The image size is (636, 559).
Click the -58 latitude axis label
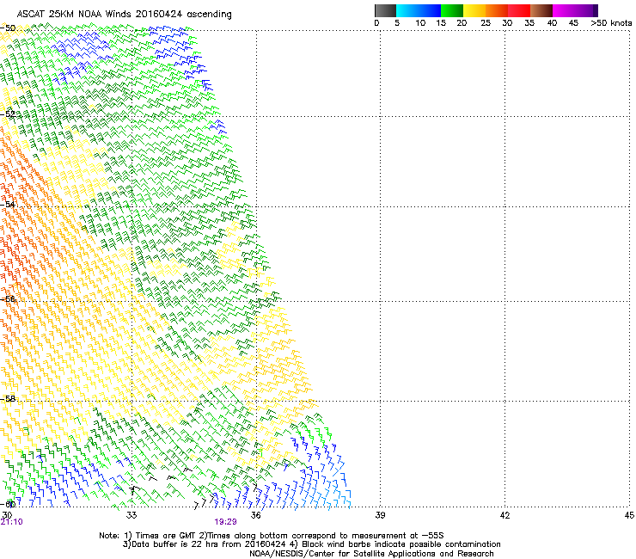8,399
